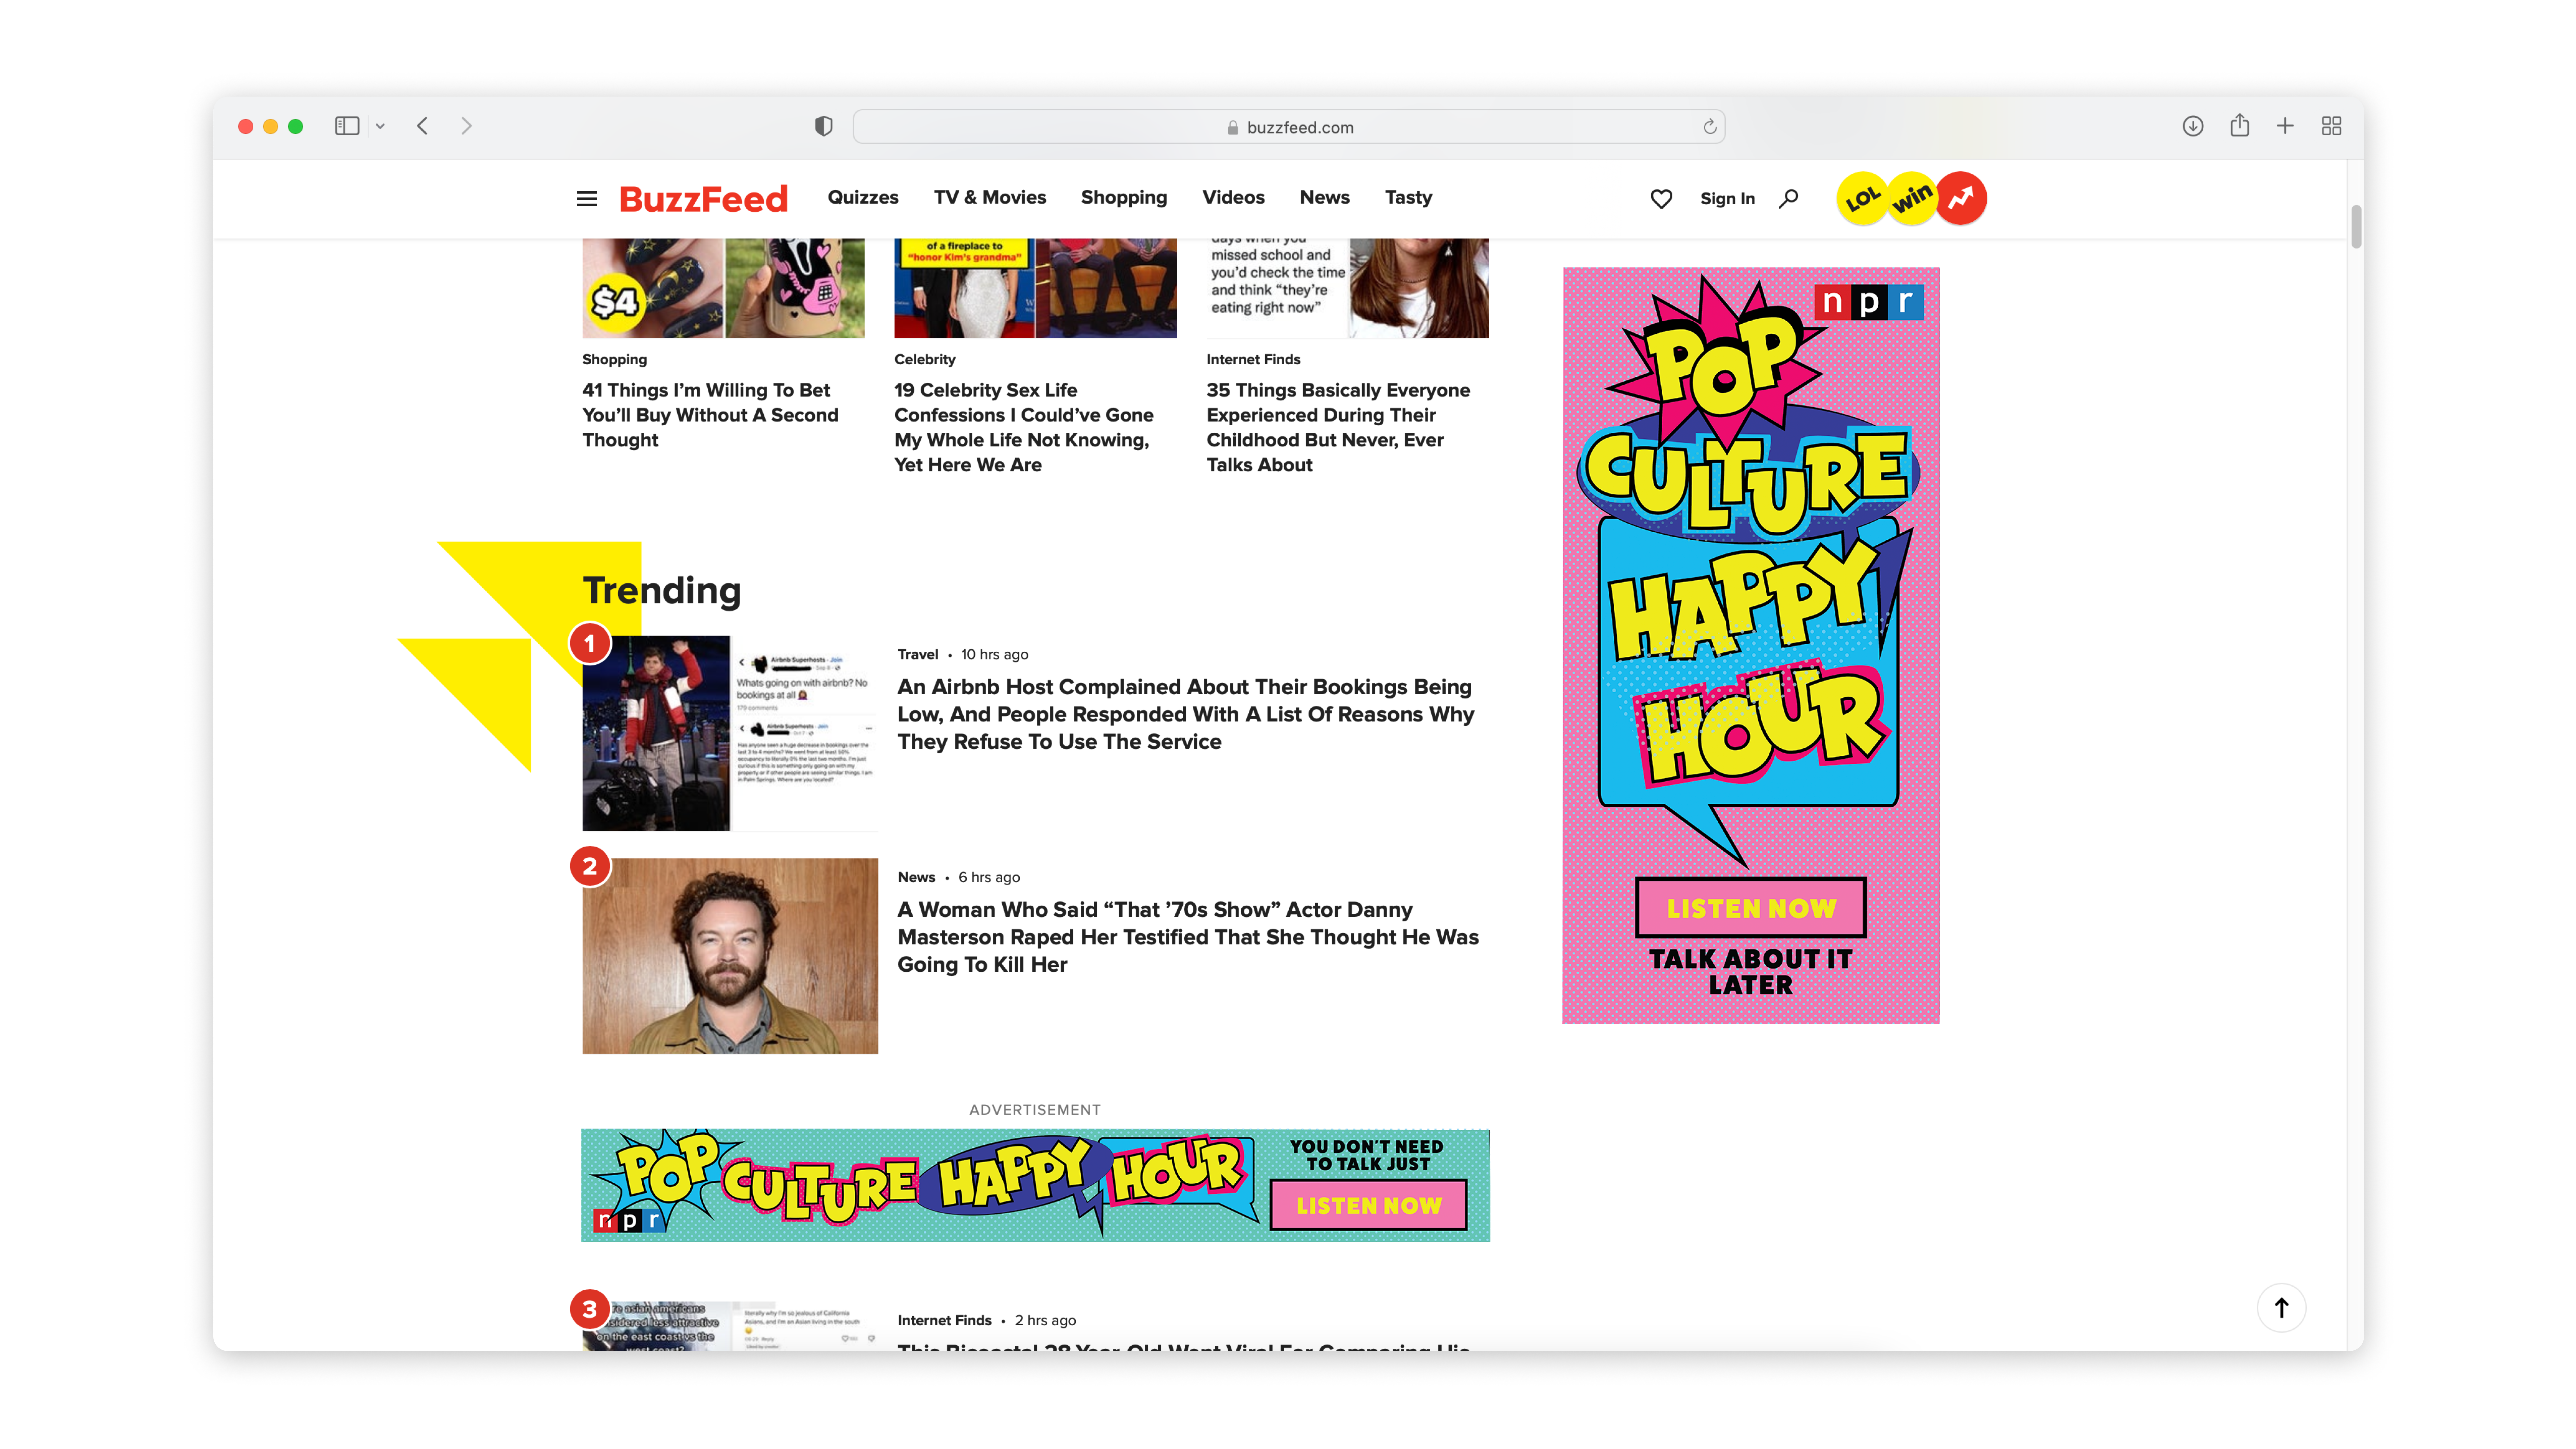Open the red trending arrow badge
The image size is (2576, 1449).
[x=1961, y=198]
